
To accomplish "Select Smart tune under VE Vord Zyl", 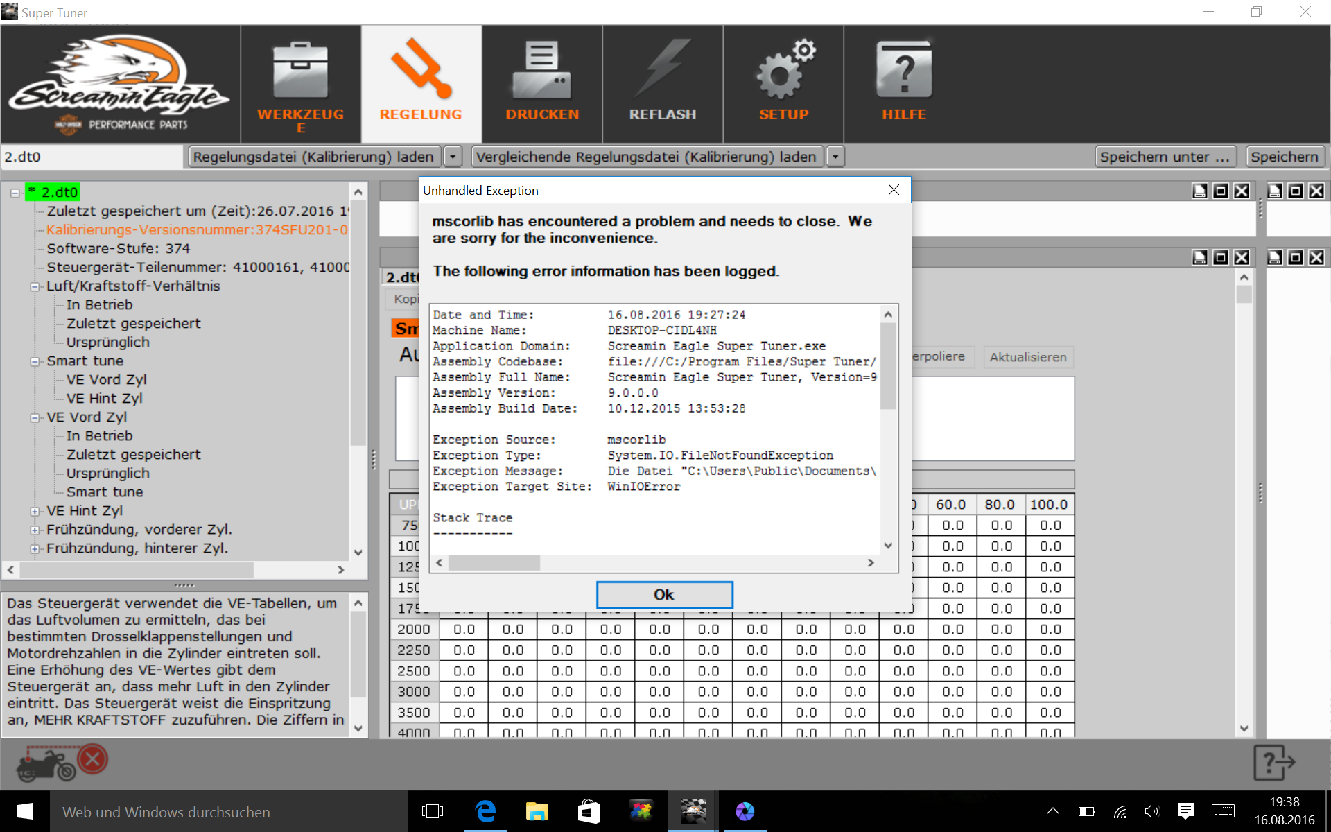I will coord(105,492).
